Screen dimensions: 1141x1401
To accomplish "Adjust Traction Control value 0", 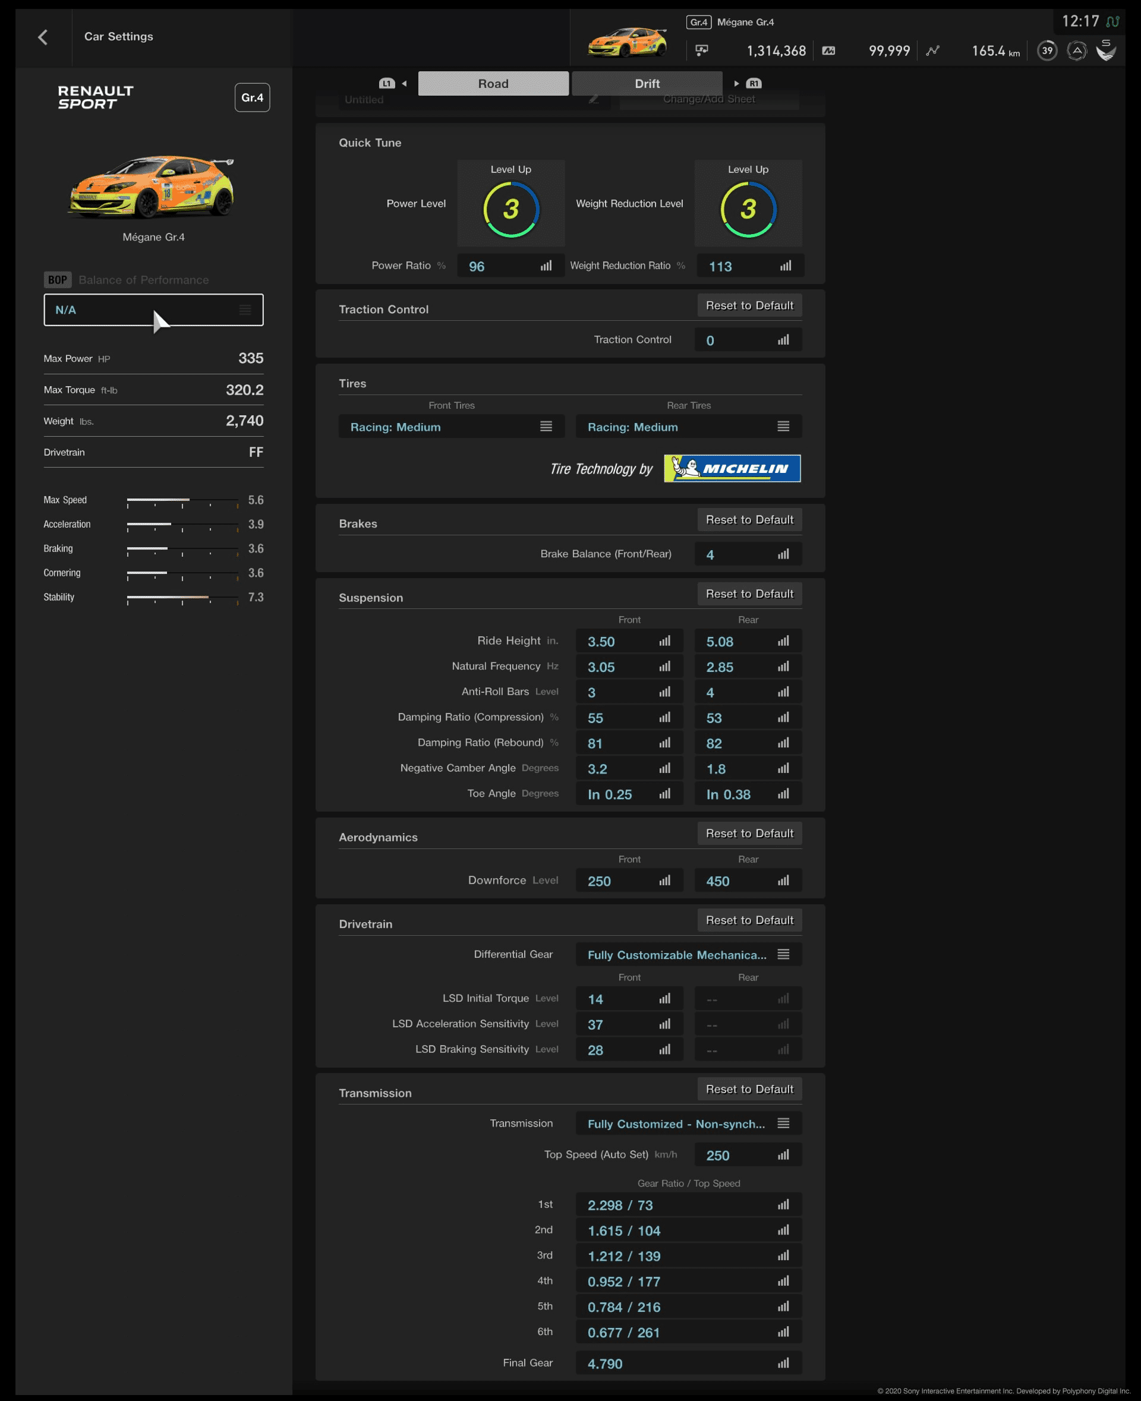I will (748, 340).
